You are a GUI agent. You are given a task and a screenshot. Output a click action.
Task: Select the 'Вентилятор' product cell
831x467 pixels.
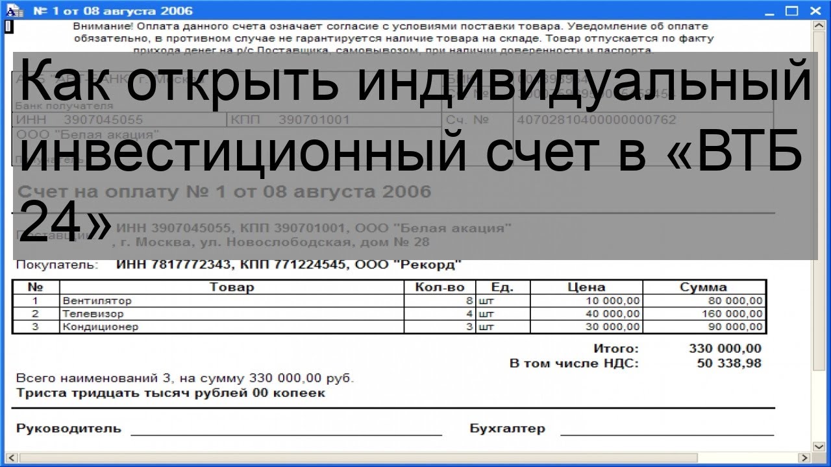[x=232, y=301]
